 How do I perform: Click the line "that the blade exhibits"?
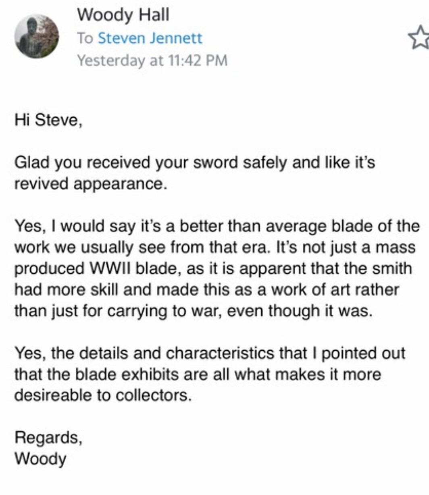tap(198, 374)
